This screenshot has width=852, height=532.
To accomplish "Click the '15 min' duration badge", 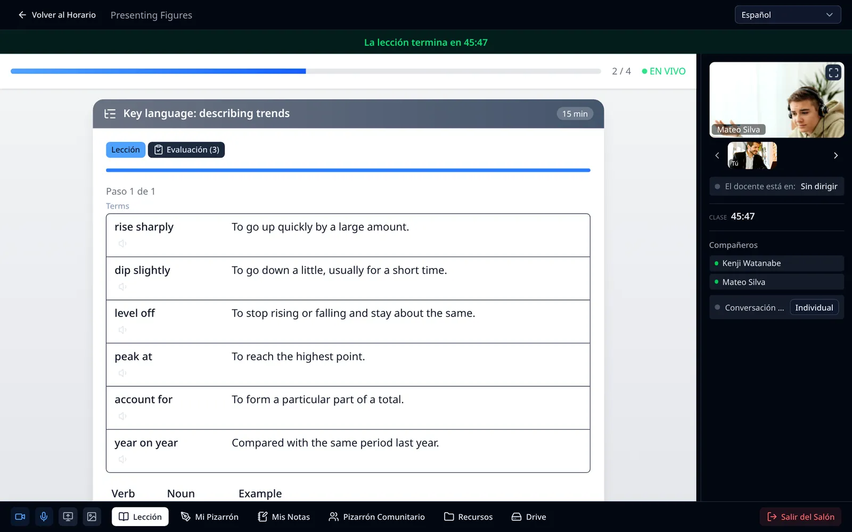I will point(575,114).
